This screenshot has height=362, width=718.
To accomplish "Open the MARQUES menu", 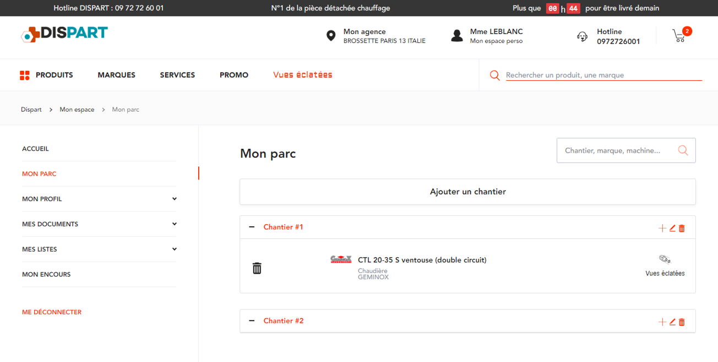I will point(116,75).
